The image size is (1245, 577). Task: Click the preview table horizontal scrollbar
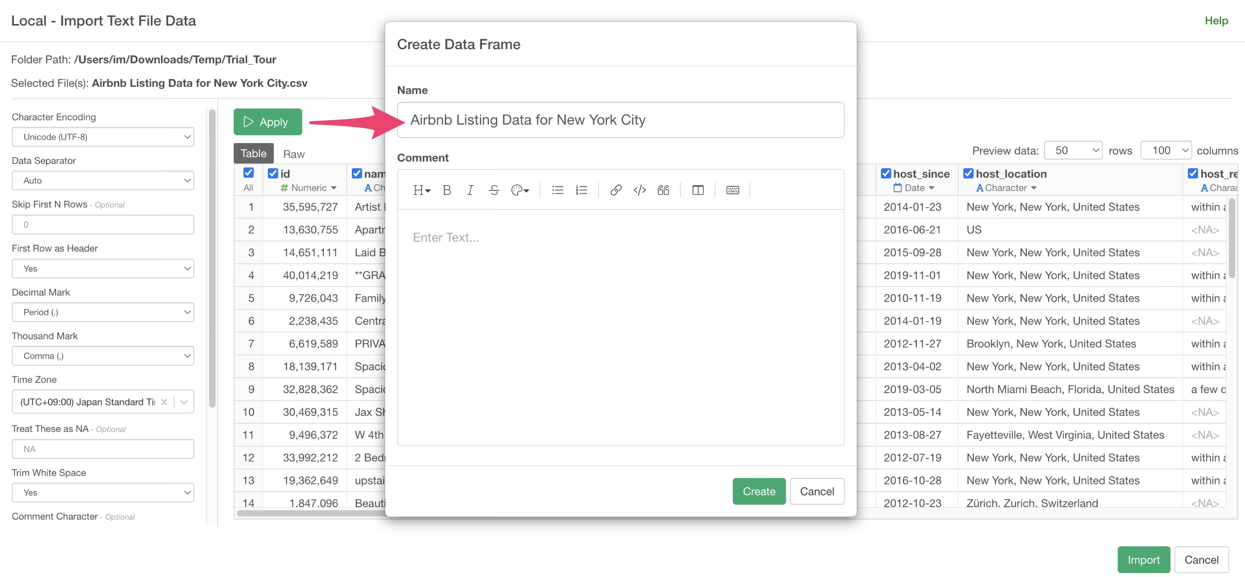[x=312, y=513]
